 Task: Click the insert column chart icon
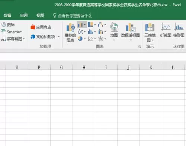80,25
